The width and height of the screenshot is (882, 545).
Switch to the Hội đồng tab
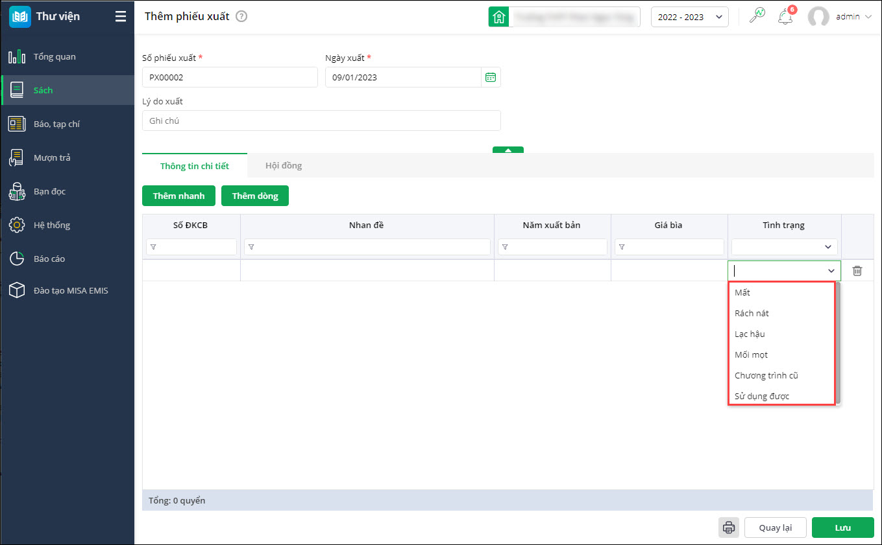click(284, 166)
